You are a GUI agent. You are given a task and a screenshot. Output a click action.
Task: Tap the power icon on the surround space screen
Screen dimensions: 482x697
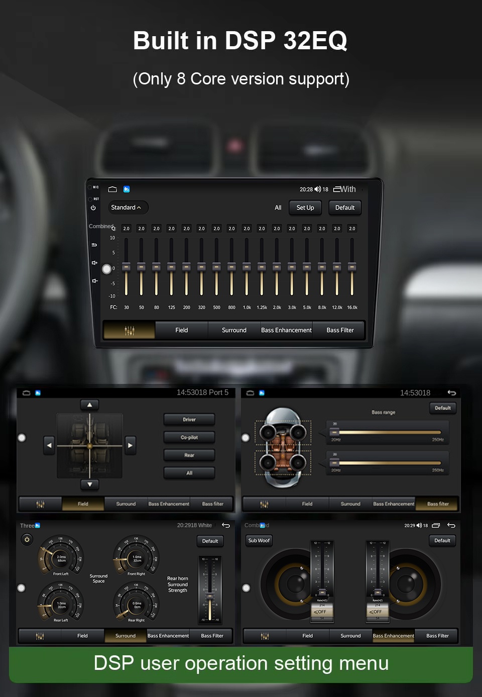27,539
